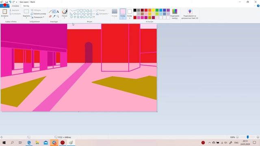Open taskbar Search
Screen dimensions: 260x146
click(x=12, y=142)
